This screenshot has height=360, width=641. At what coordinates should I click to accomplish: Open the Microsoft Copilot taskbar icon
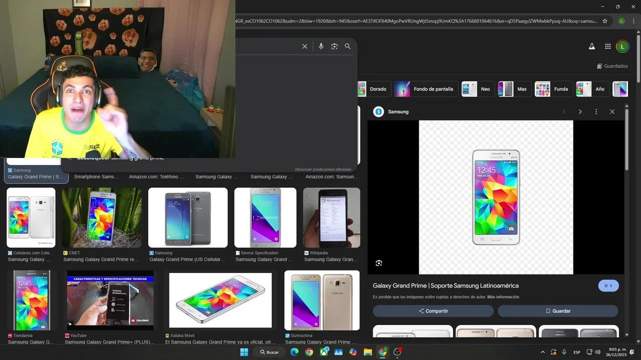[353, 352]
